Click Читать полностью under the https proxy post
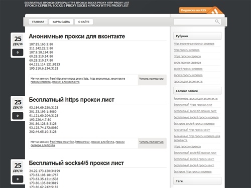This screenshot has height=188, width=251. (x=152, y=142)
